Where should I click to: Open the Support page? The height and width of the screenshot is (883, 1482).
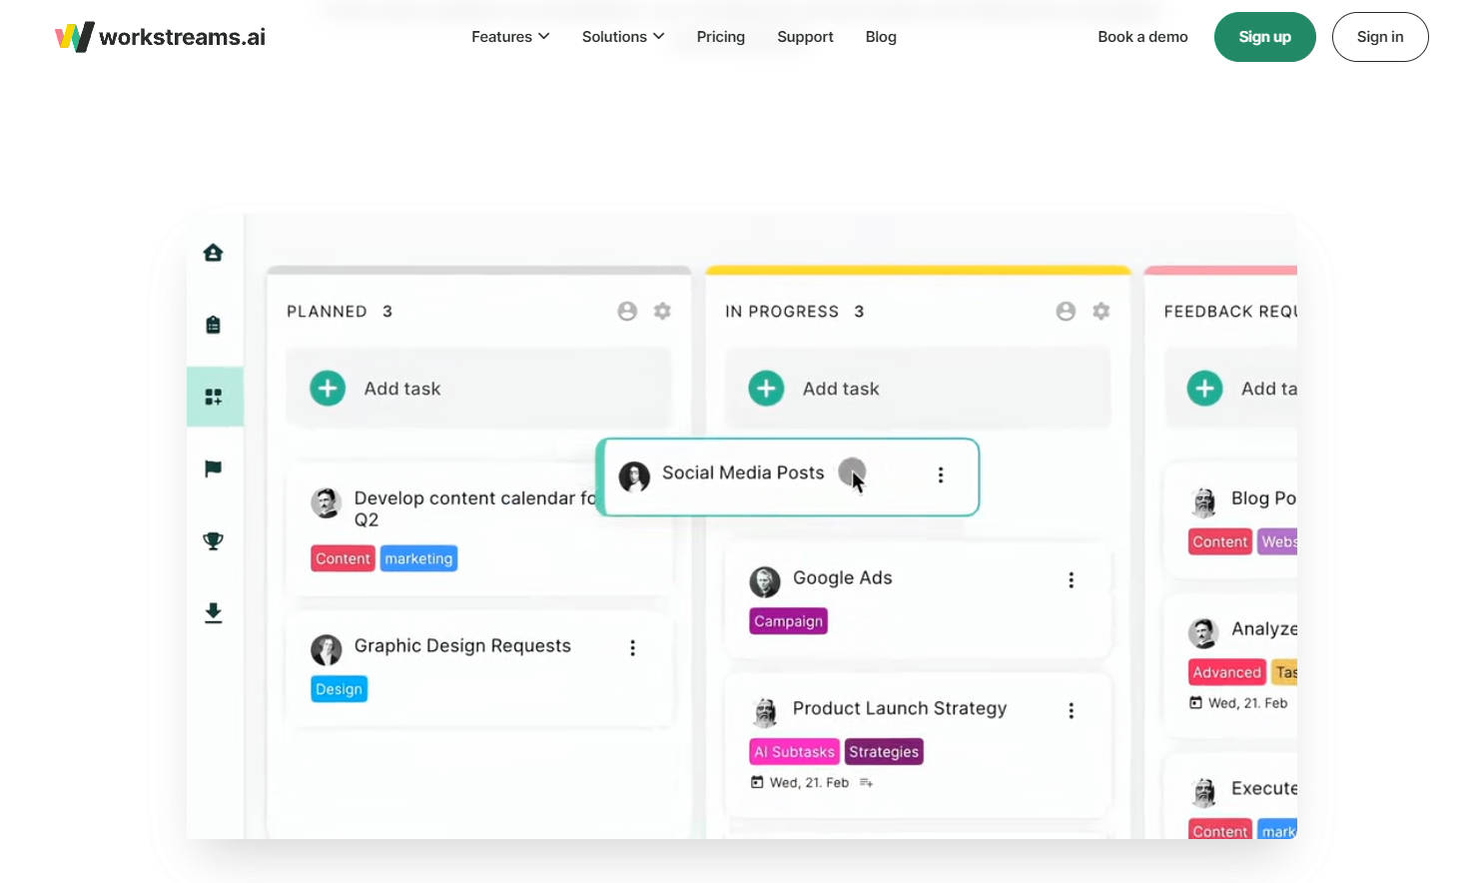[805, 37]
